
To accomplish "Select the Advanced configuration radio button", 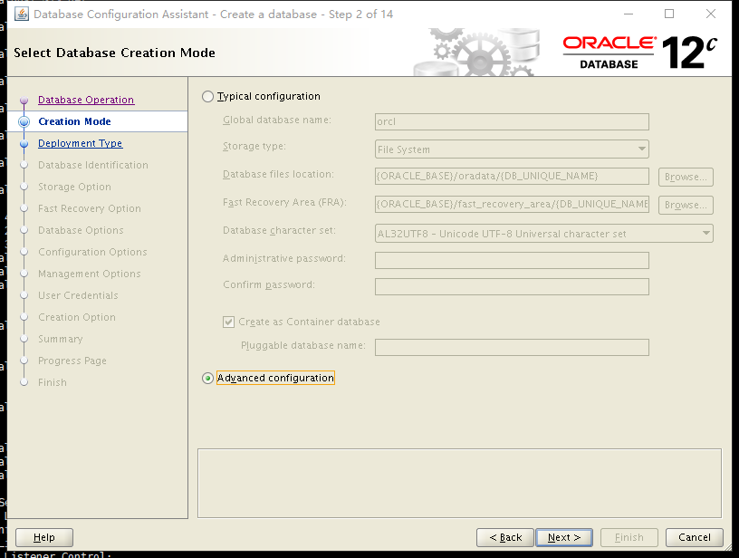I will pyautogui.click(x=208, y=379).
